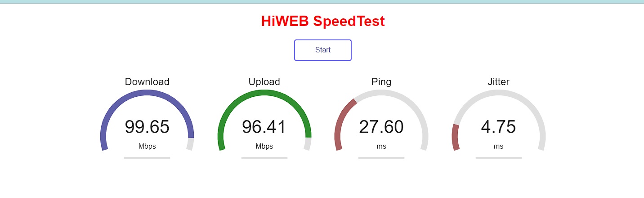This screenshot has width=644, height=198.
Task: Select the Jitter gauge label
Action: (498, 82)
